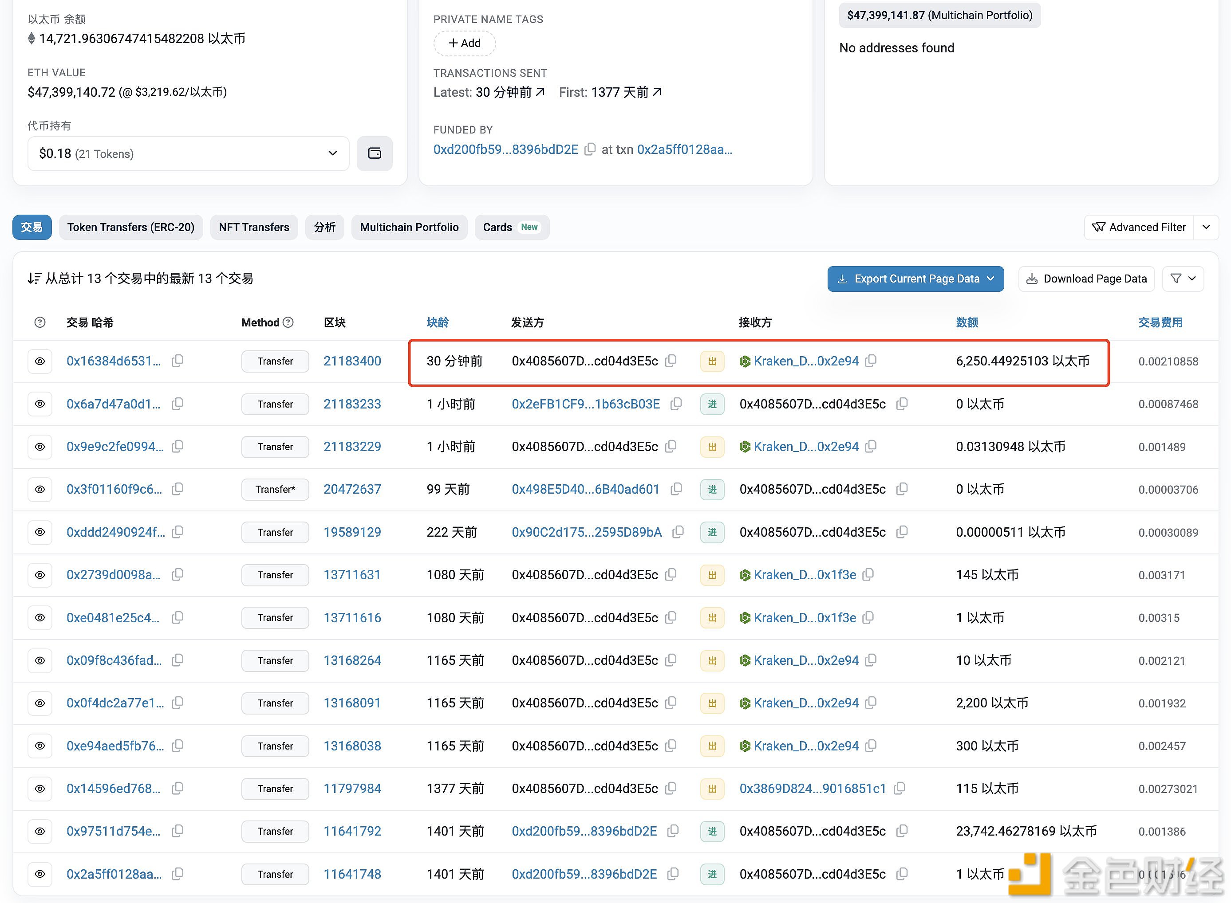The width and height of the screenshot is (1231, 903).
Task: Preview transaction 0x6a7d47a0d1 with eye icon
Action: tap(40, 404)
